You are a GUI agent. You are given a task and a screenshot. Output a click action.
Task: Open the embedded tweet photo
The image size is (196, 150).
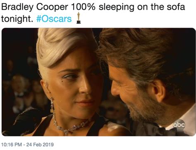[x=98, y=82]
